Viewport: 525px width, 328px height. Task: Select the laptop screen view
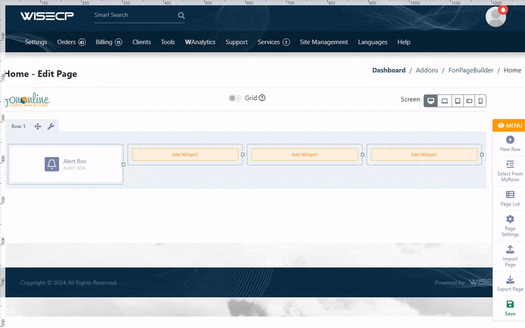tap(444, 101)
